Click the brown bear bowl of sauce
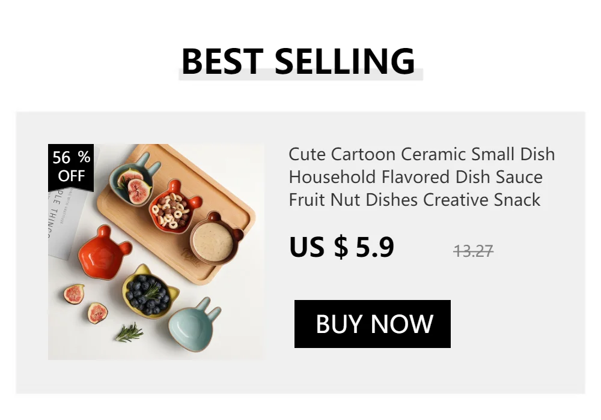 click(x=216, y=238)
